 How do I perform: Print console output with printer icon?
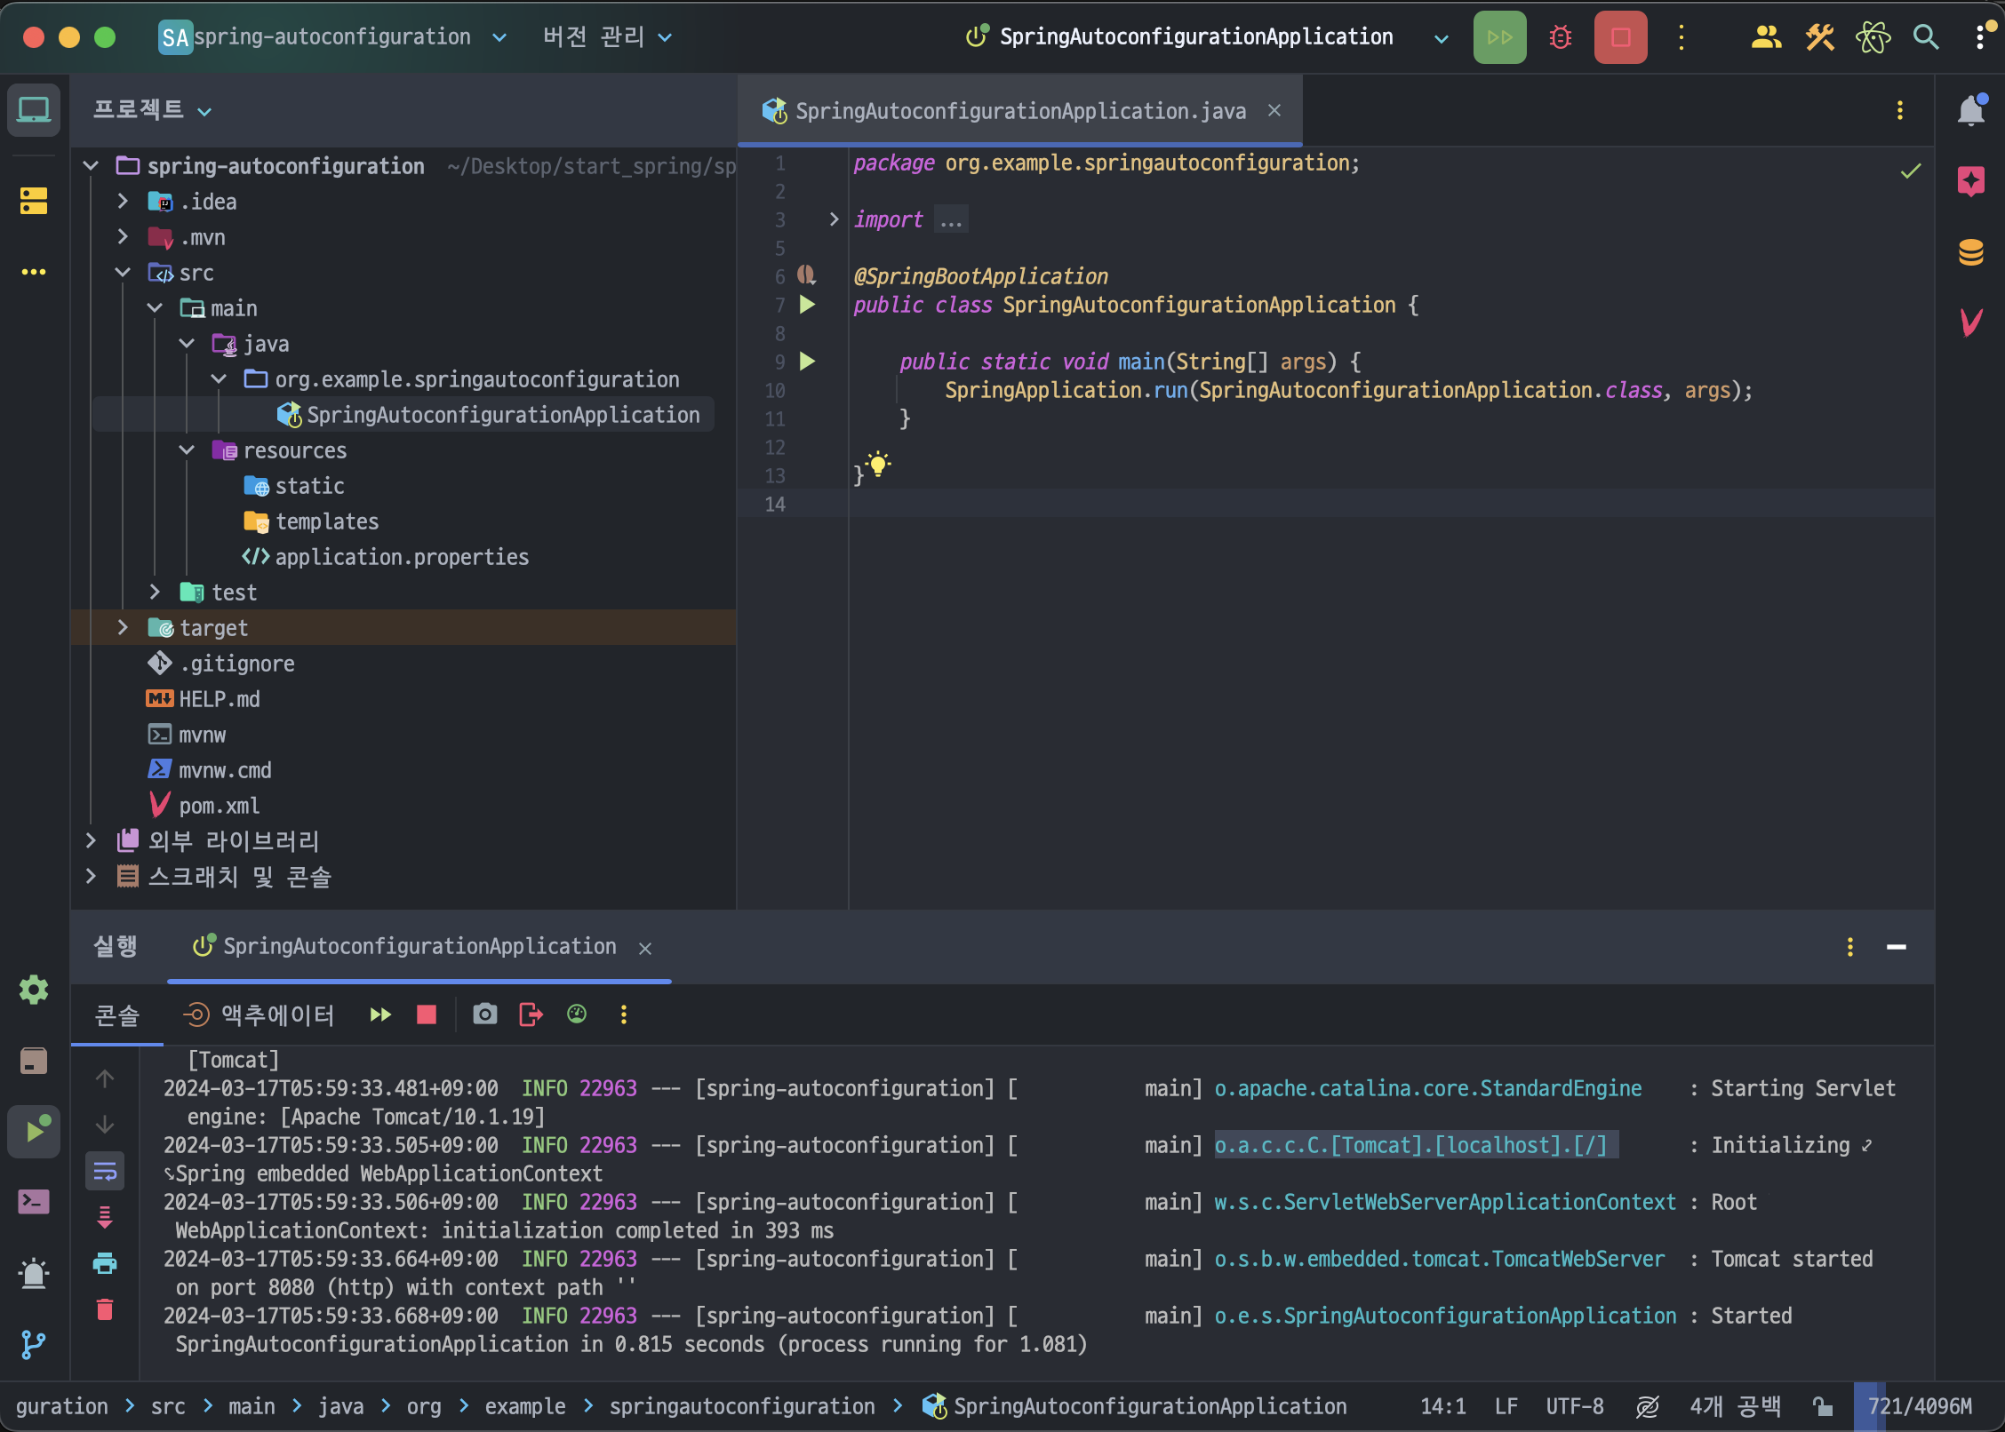coord(105,1263)
